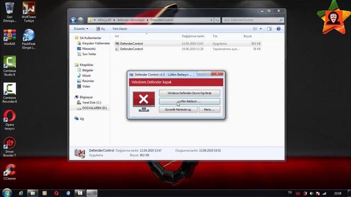The height and width of the screenshot is (197, 351).
Task: Click Yeni klasör toolbar button
Action: pyautogui.click(x=120, y=29)
